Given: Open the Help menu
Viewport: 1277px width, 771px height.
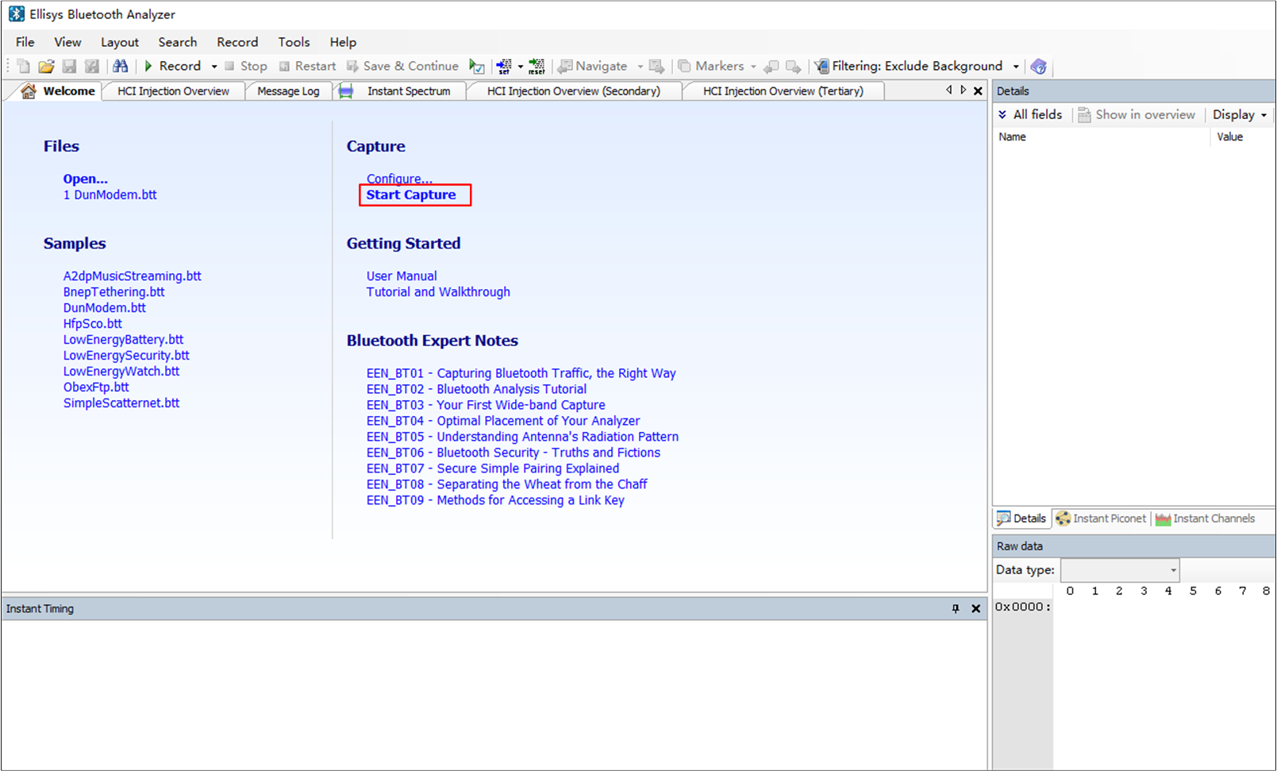Looking at the screenshot, I should (343, 42).
